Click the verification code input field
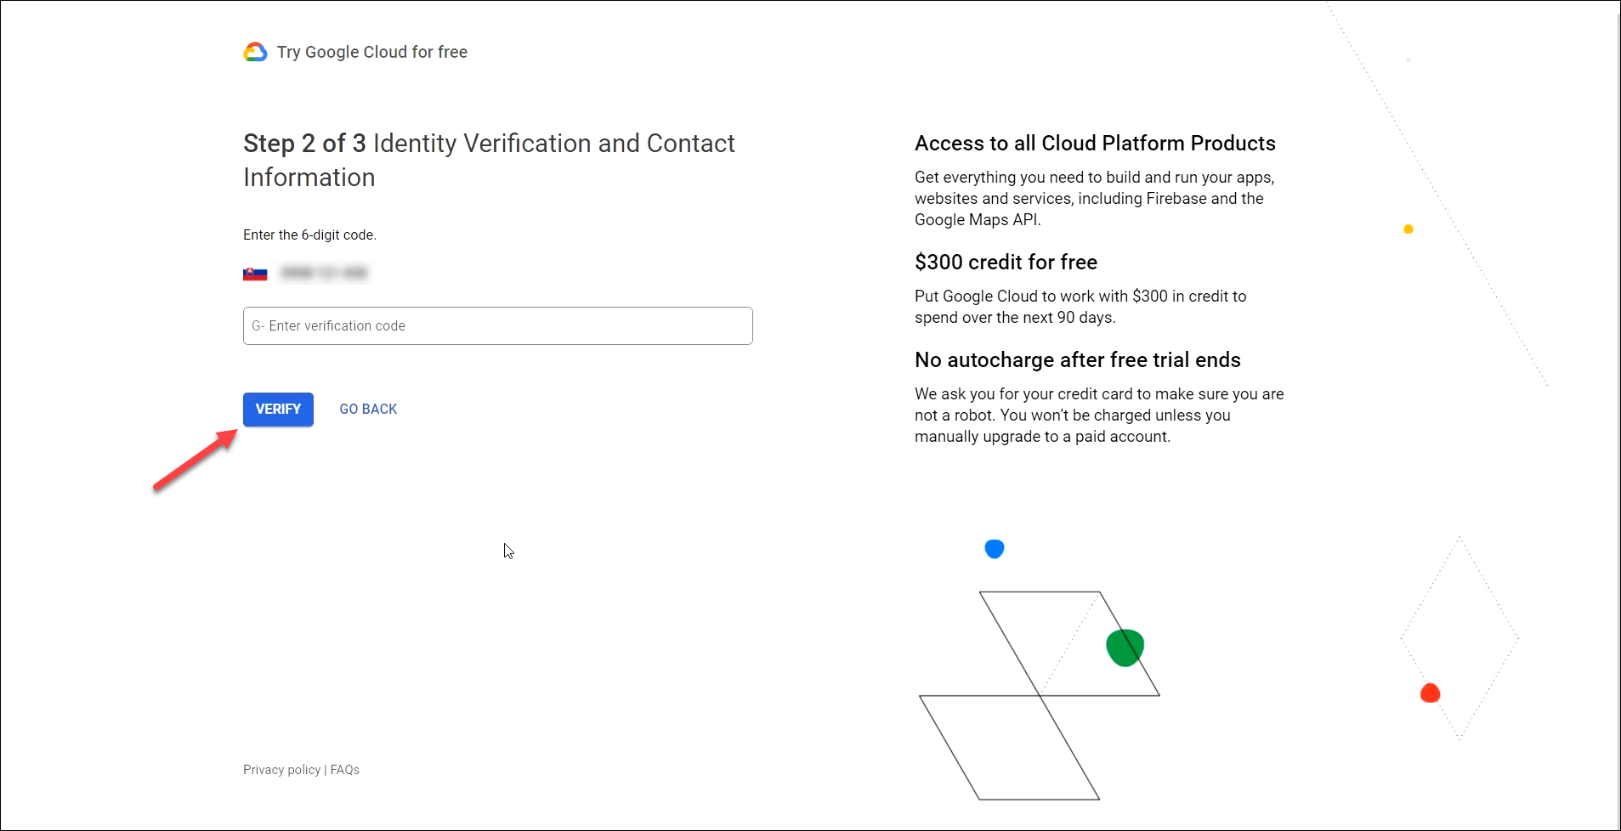1621x831 pixels. 498,326
